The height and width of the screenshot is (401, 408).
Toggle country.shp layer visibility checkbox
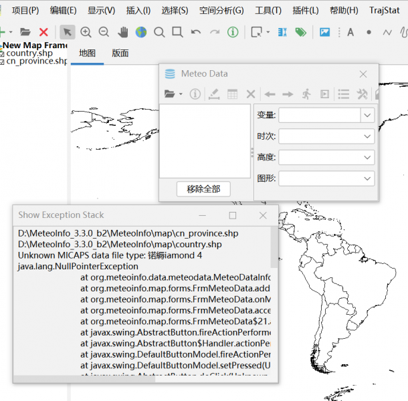(x=2, y=53)
